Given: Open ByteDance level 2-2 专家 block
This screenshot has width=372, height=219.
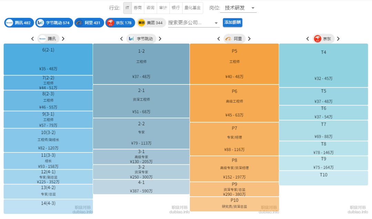Looking at the screenshot, I should point(141,134).
